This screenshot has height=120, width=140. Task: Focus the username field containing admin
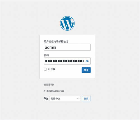point(67,47)
